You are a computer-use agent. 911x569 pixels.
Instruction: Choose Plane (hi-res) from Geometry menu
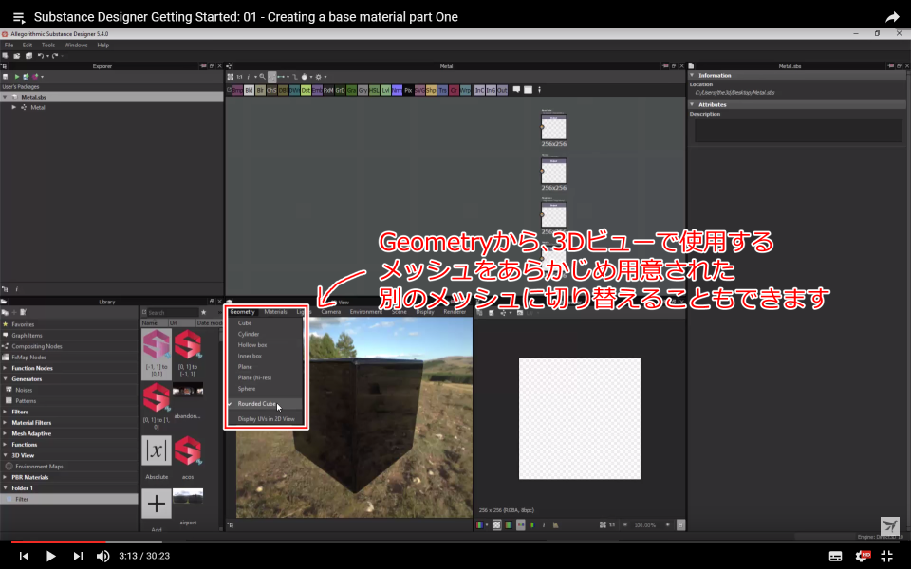point(254,377)
